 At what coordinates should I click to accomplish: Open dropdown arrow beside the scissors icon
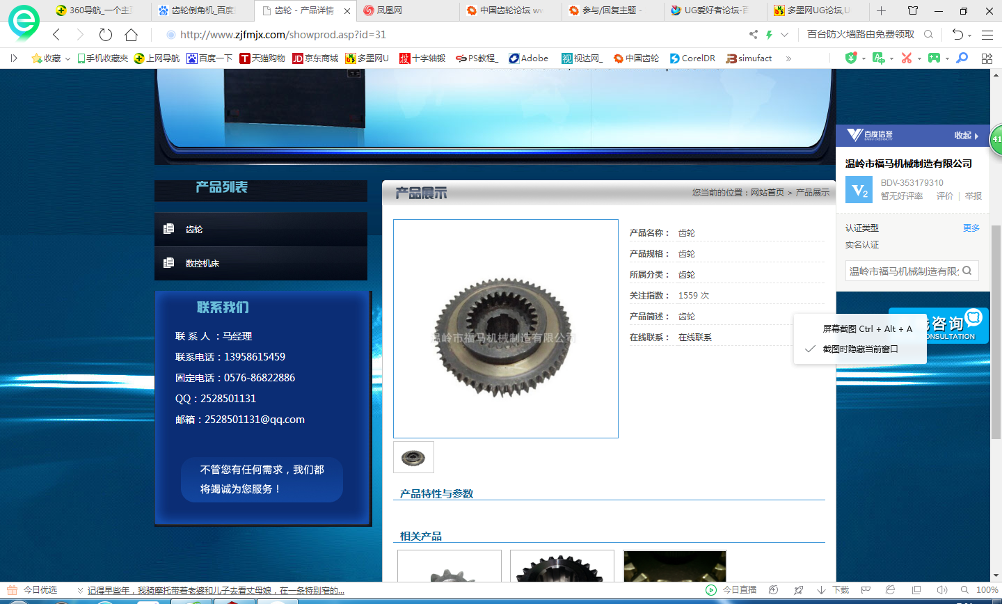pos(919,59)
